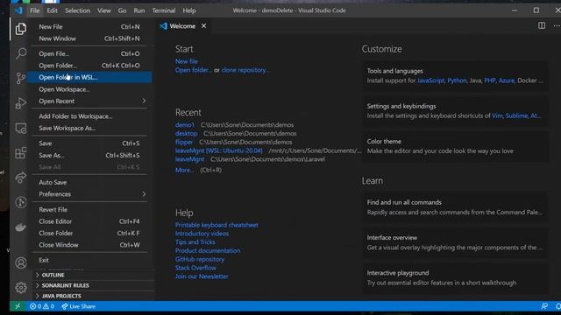Click the clone repository link

click(245, 70)
